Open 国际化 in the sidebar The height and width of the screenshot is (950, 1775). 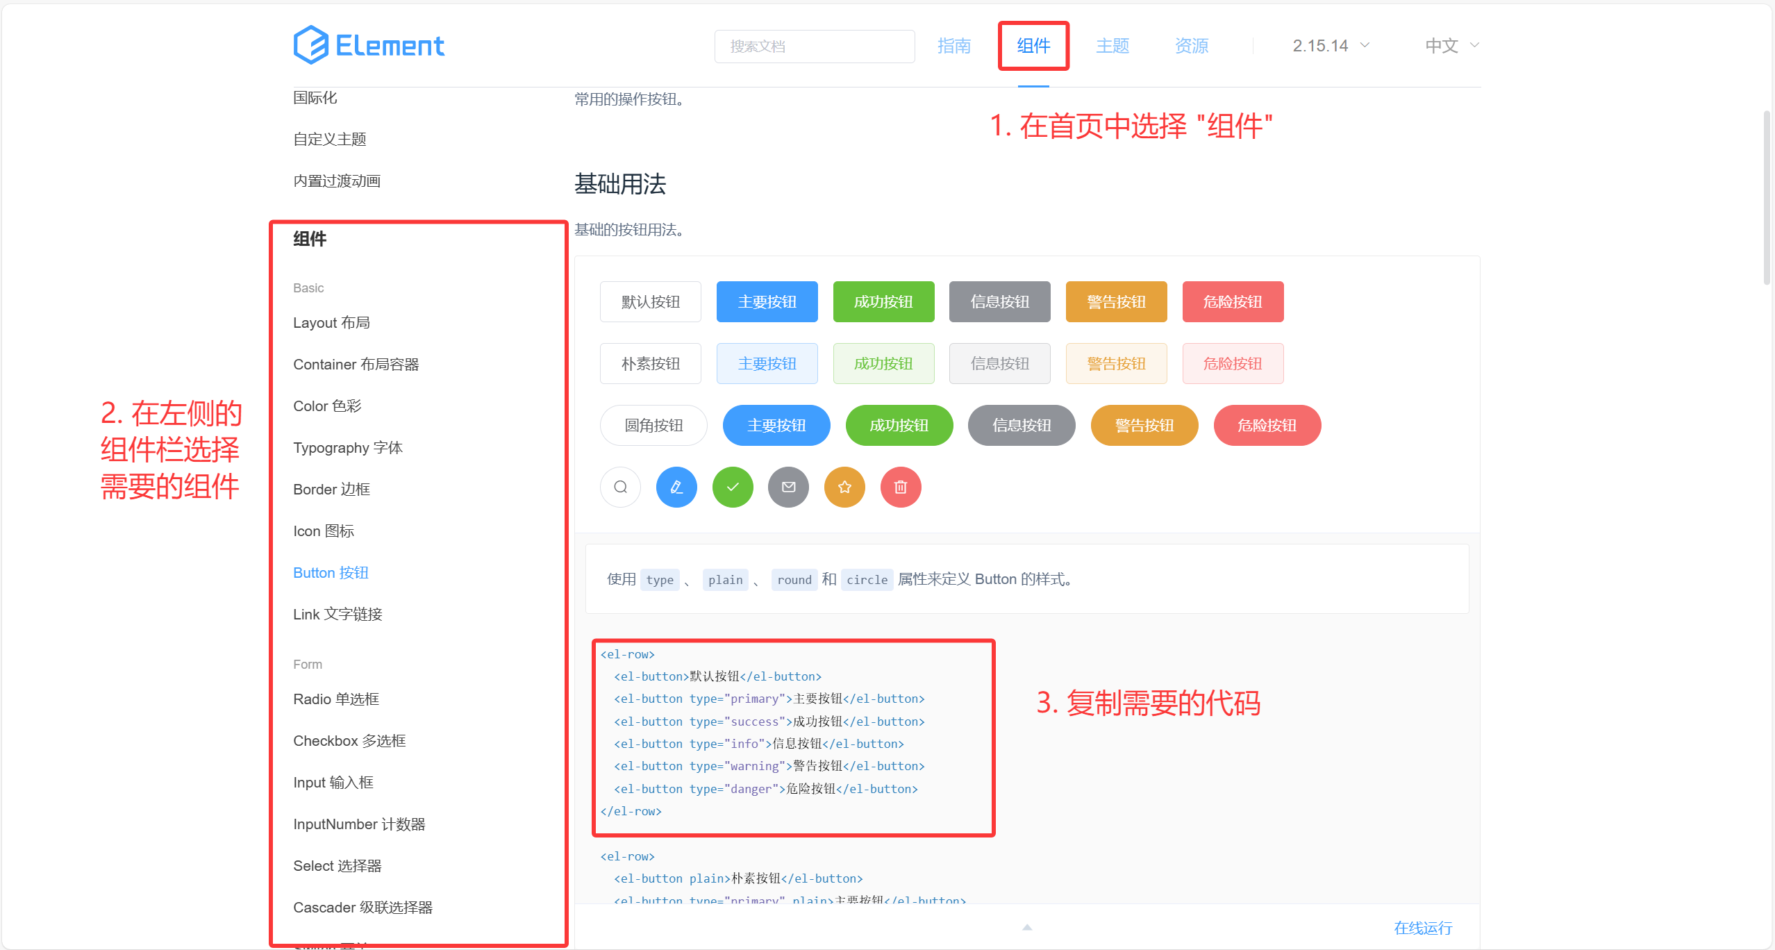(315, 98)
